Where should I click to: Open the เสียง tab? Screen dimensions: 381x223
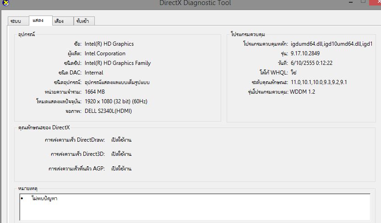click(x=63, y=21)
